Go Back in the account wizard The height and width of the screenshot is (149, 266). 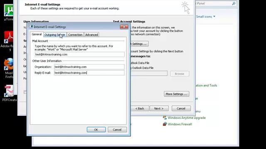[x=140, y=108]
